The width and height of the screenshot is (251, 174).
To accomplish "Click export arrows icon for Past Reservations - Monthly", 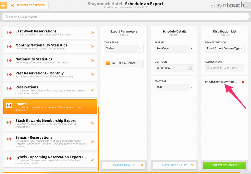I will tap(9, 75).
